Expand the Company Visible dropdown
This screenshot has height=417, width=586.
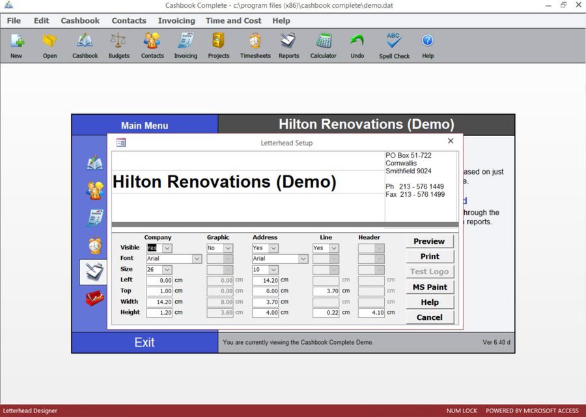(167, 248)
